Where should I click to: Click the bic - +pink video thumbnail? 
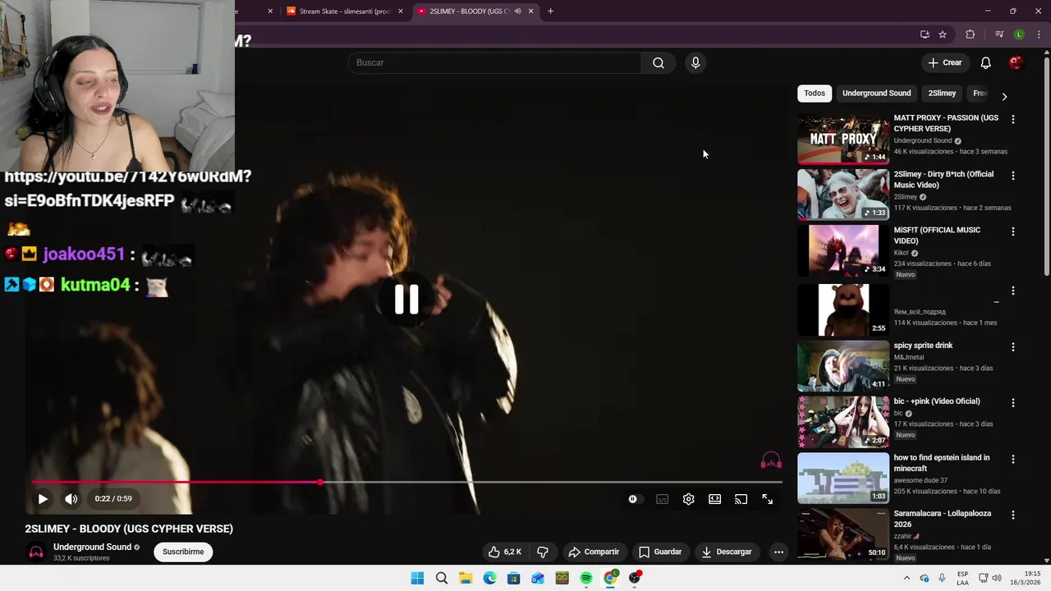coord(843,422)
